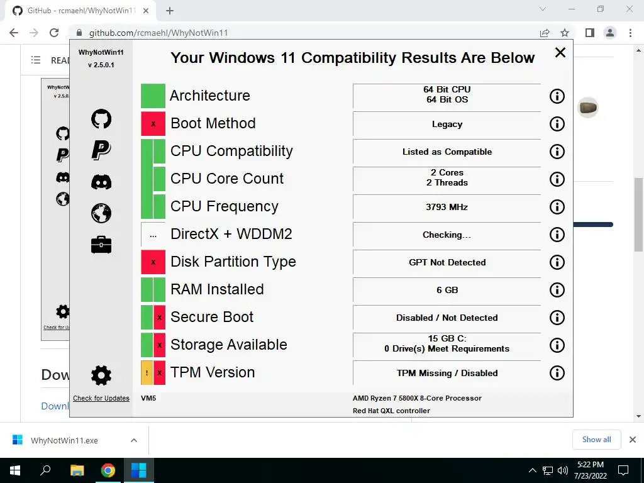The image size is (644, 483).
Task: Click the Disabled / Not Detected result
Action: (x=447, y=318)
